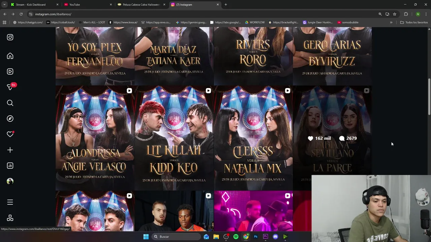Open the WORKFLOW bookmark
Screen dimensions: 431x242
(x=255, y=23)
